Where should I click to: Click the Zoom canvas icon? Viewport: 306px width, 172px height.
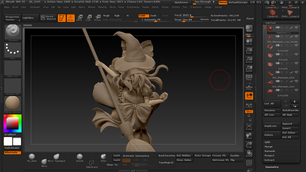[x=249, y=51]
